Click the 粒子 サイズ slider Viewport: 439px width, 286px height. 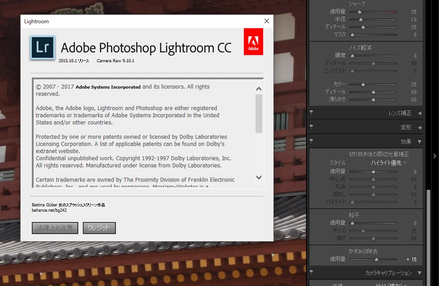(x=373, y=231)
